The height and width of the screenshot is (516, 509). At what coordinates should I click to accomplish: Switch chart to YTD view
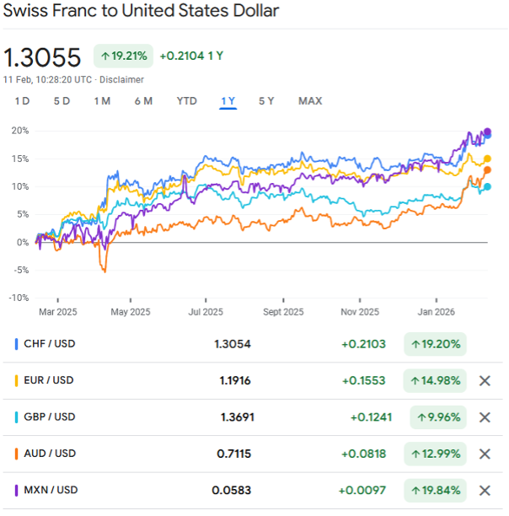point(186,101)
